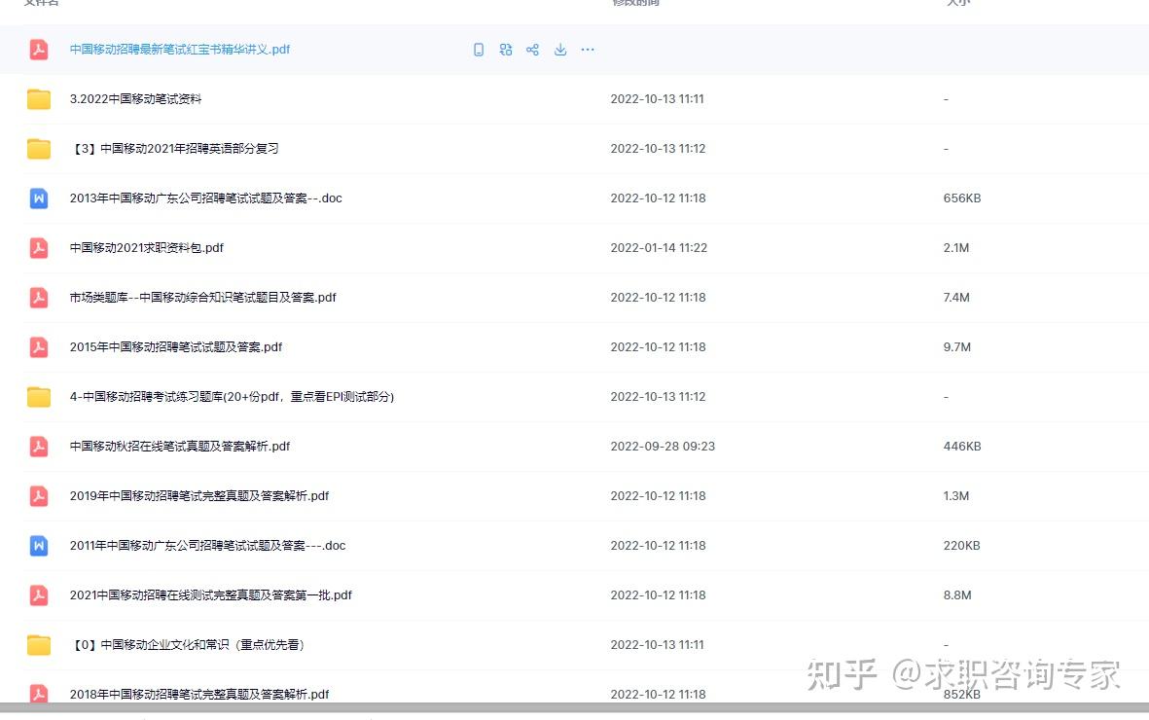This screenshot has height=720, width=1149.
Task: Click the size value 8.8M
Action: point(957,595)
